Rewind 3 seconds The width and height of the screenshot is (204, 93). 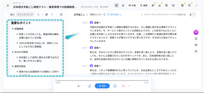click(89, 86)
